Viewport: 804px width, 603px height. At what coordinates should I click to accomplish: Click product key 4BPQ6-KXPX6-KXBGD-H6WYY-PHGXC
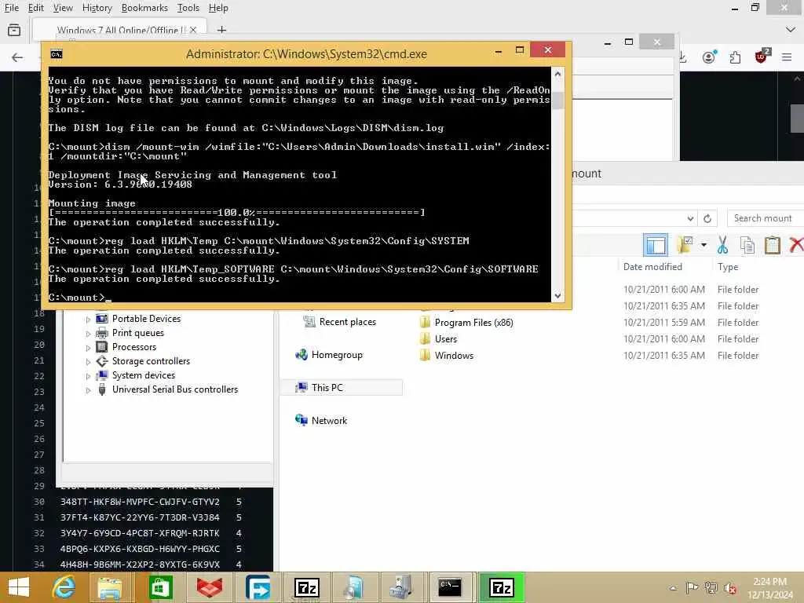140,549
